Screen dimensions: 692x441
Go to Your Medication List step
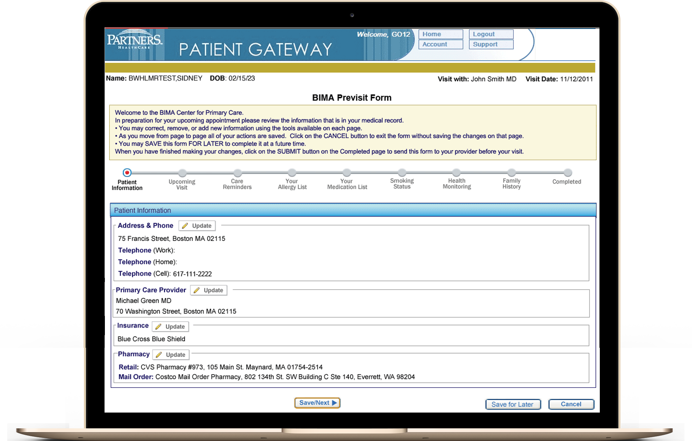tap(347, 172)
